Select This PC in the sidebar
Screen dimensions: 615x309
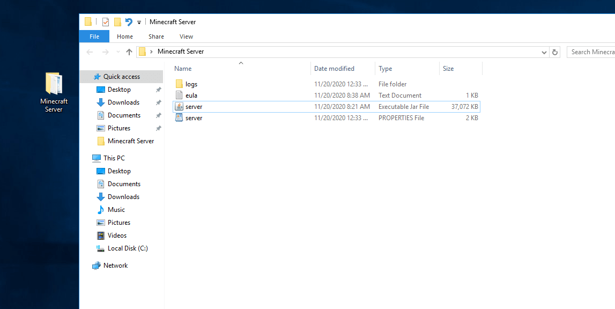point(114,158)
